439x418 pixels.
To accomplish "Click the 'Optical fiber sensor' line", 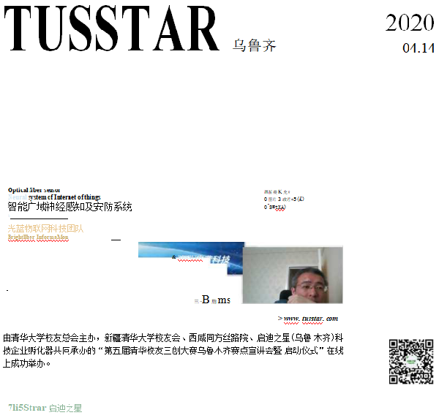I will [34, 190].
